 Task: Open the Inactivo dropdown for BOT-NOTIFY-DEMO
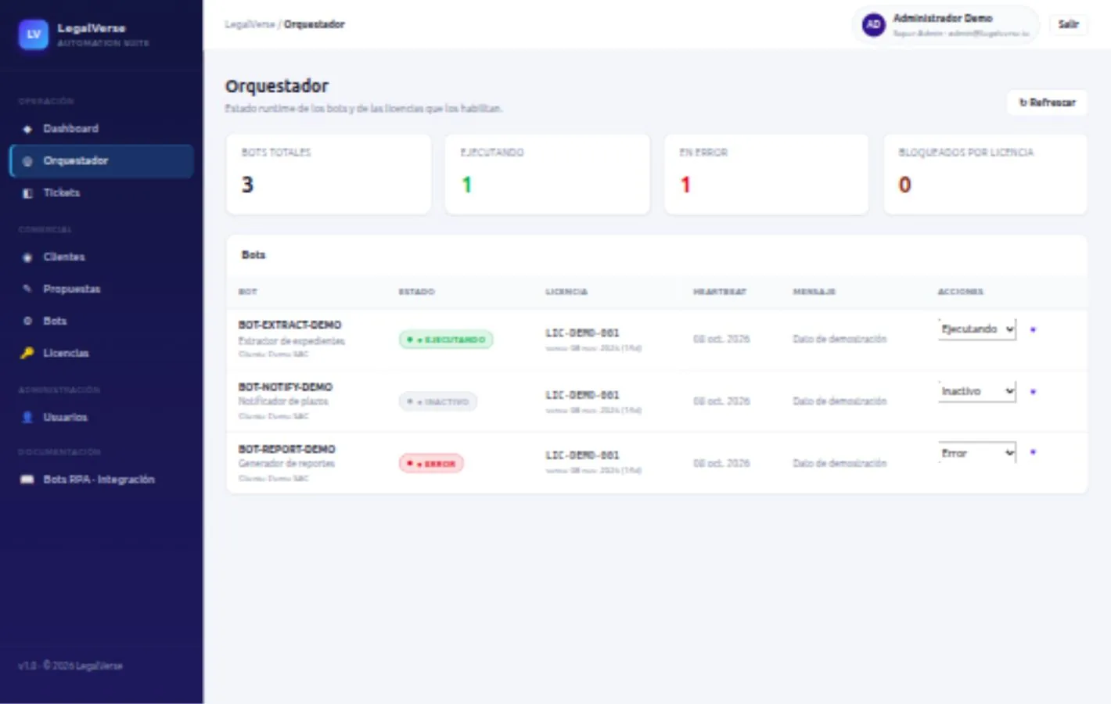click(x=977, y=391)
